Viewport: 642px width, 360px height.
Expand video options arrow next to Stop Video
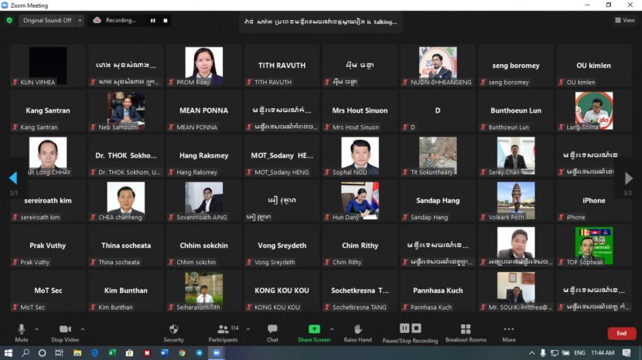(83, 328)
